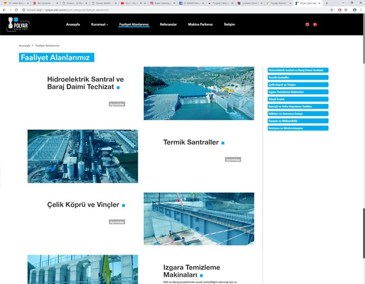Viewport: 365px width, 284px height.
Task: Close the YouTube No.1 tab
Action: click(x=145, y=3)
